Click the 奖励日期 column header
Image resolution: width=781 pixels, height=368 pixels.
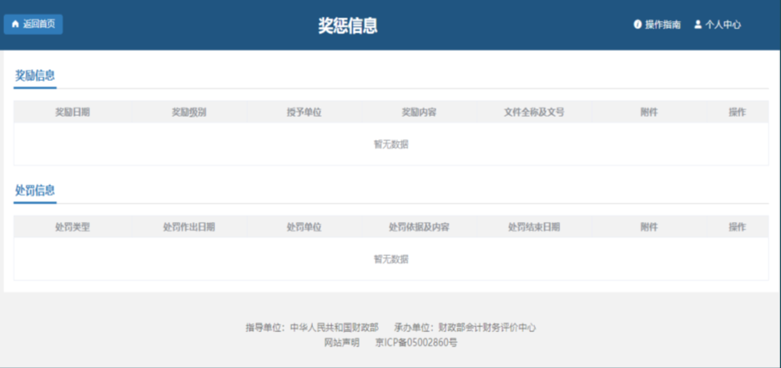[x=73, y=112]
